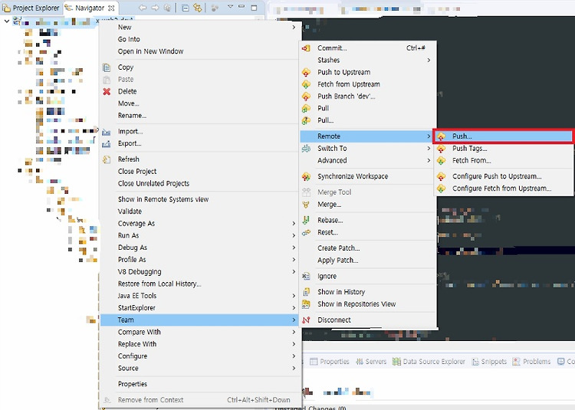
Task: Minimize the Navigator view panel
Action: 242,7
